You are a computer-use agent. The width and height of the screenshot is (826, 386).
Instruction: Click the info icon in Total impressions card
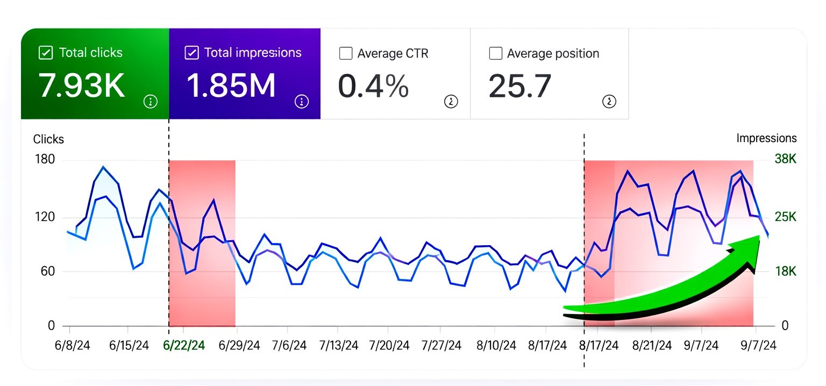pos(302,102)
